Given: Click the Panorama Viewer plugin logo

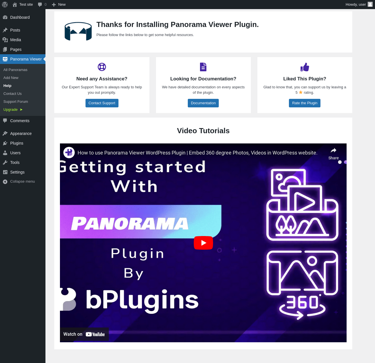Looking at the screenshot, I should 78,31.
